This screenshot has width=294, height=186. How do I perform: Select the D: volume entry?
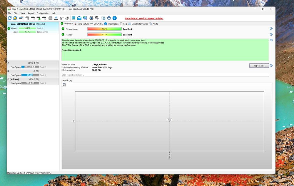33,73
